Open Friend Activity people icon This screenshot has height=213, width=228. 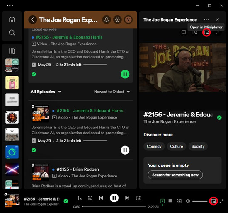117,19
